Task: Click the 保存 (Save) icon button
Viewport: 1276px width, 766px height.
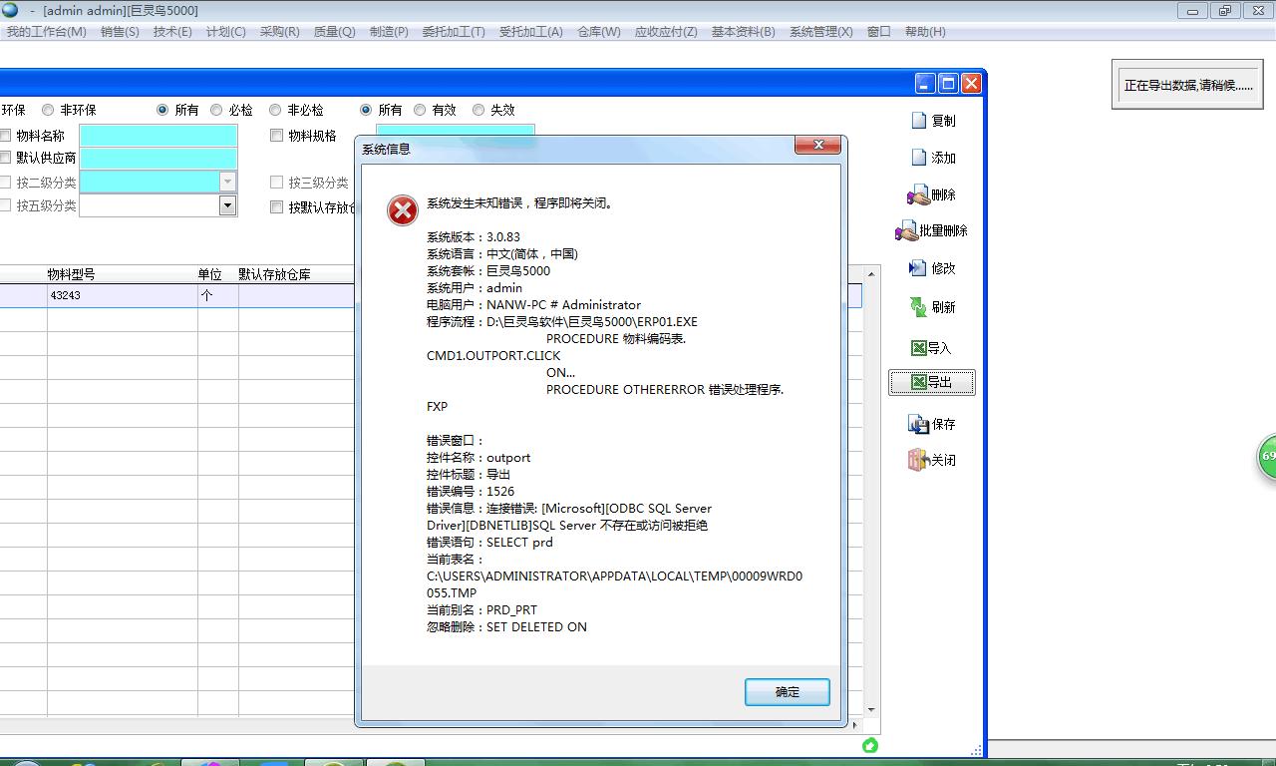Action: pyautogui.click(x=918, y=424)
